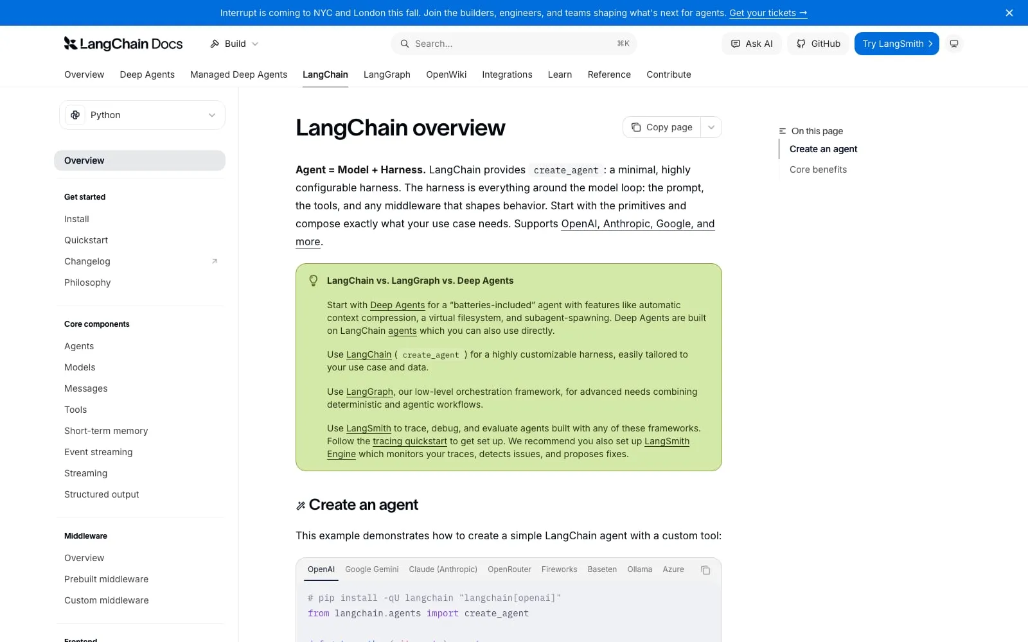Select the OpenAI code tab

click(x=321, y=569)
